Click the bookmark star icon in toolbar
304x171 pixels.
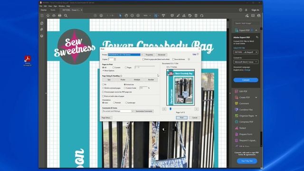[48, 16]
